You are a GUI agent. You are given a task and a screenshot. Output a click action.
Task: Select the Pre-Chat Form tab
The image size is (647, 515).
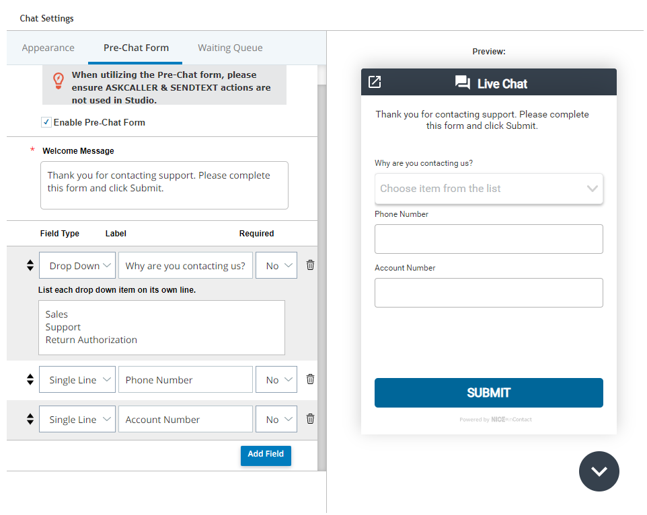click(x=136, y=48)
